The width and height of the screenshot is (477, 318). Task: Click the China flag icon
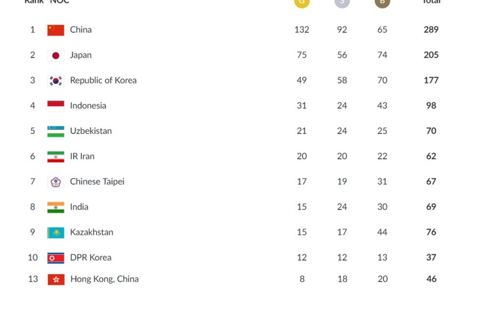tap(56, 30)
